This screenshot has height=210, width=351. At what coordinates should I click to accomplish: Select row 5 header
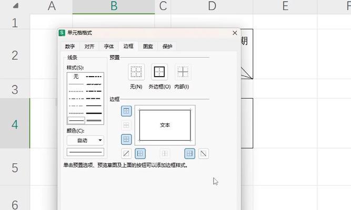(x=15, y=167)
